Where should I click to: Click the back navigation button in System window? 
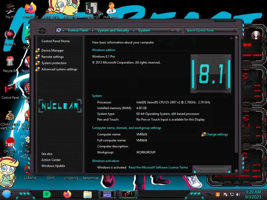[x=42, y=30]
